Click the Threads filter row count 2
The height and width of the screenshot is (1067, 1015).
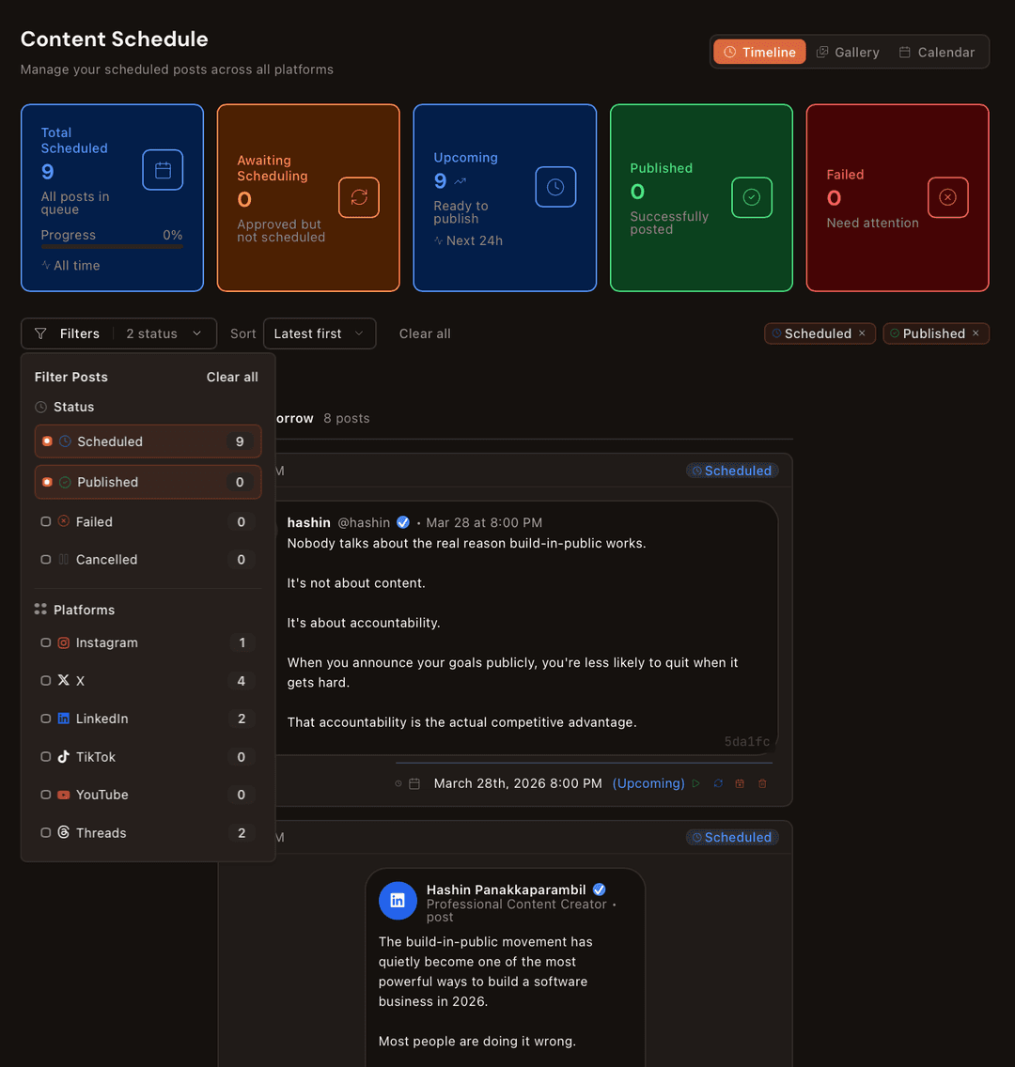(x=242, y=833)
